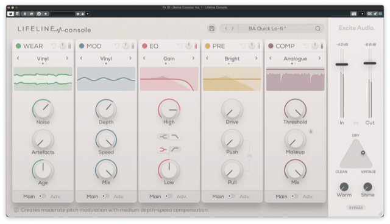Flip the WEAR Main/Adv. switch
The image size is (390, 224).
tap(42, 196)
